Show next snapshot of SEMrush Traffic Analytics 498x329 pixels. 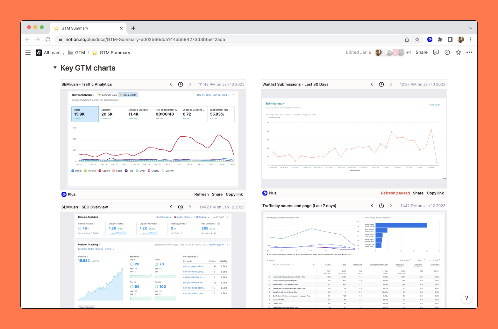click(190, 84)
